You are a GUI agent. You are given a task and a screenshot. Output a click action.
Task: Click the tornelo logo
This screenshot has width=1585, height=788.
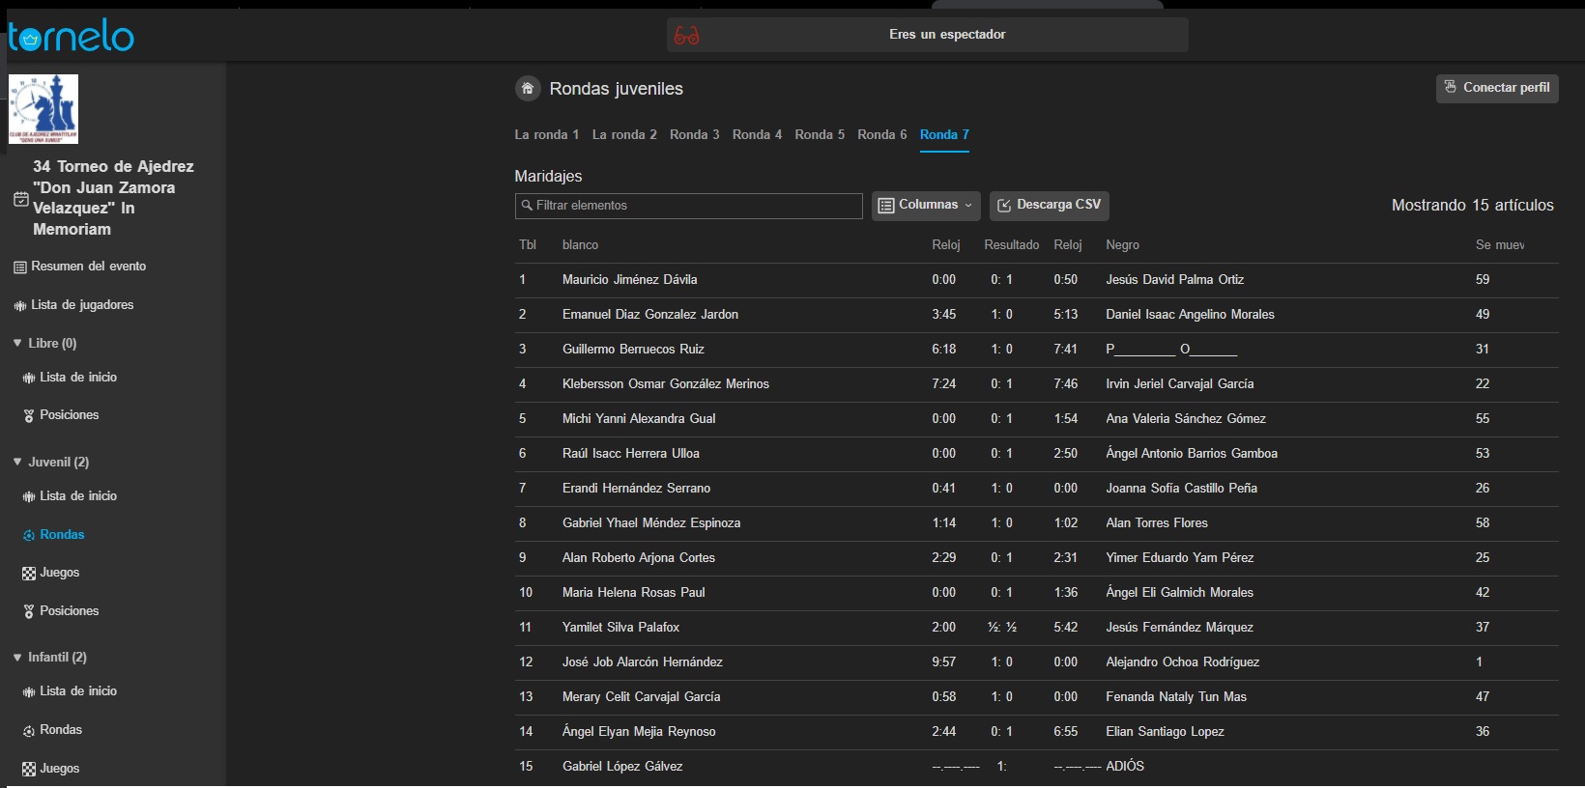click(x=71, y=38)
